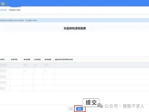Click the 车船税税源明细表 title
The width and height of the screenshot is (149, 112).
[x=75, y=28]
